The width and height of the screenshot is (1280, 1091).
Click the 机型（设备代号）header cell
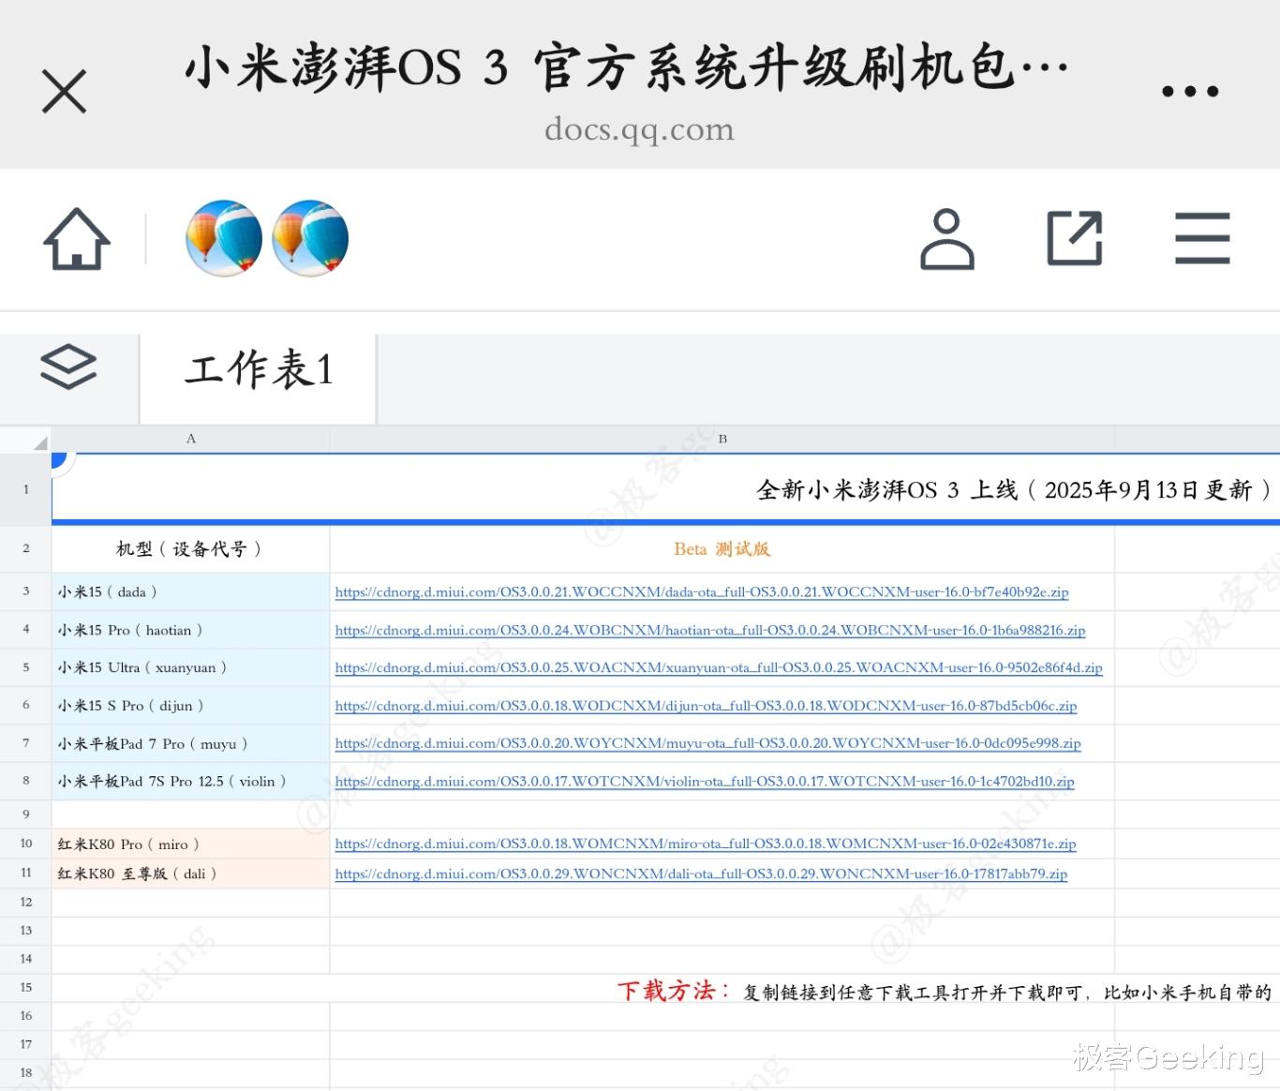point(190,549)
